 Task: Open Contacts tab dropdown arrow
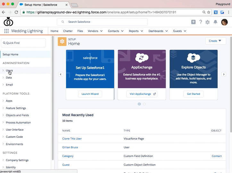122,31
